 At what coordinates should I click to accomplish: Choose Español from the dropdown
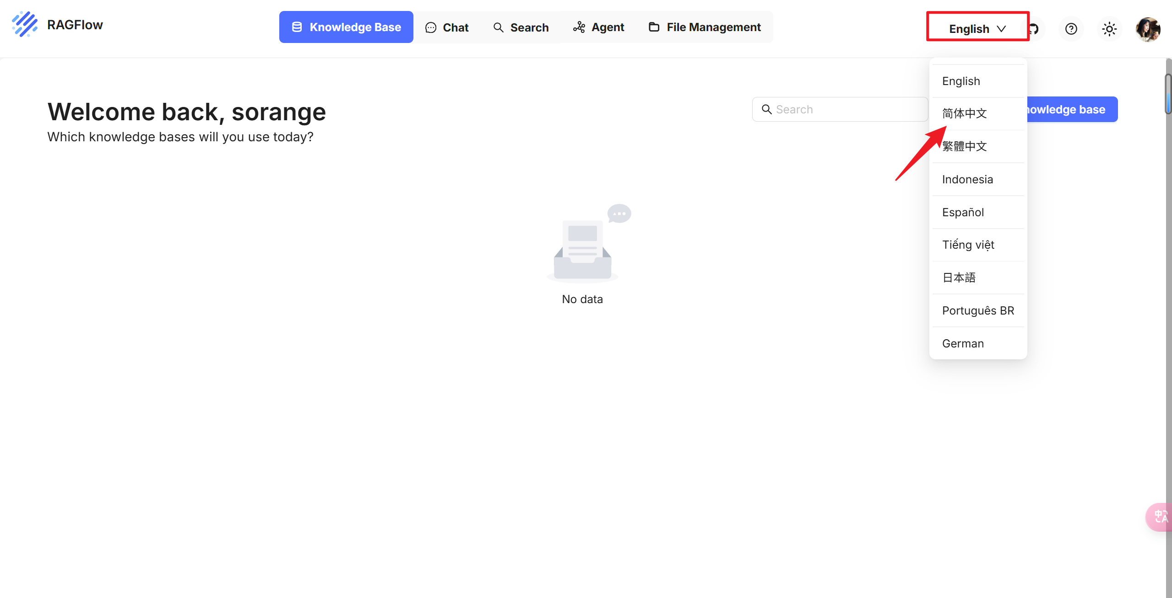[x=963, y=212]
